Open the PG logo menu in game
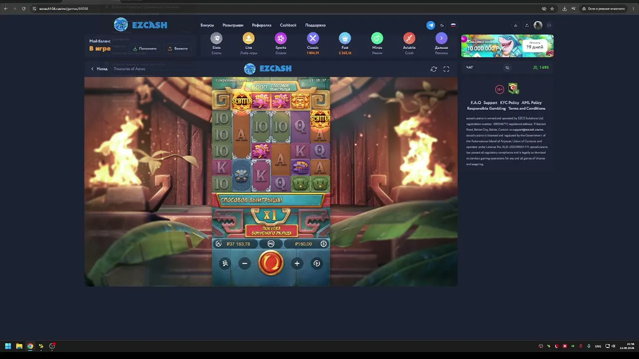The height and width of the screenshot is (359, 639). click(271, 244)
